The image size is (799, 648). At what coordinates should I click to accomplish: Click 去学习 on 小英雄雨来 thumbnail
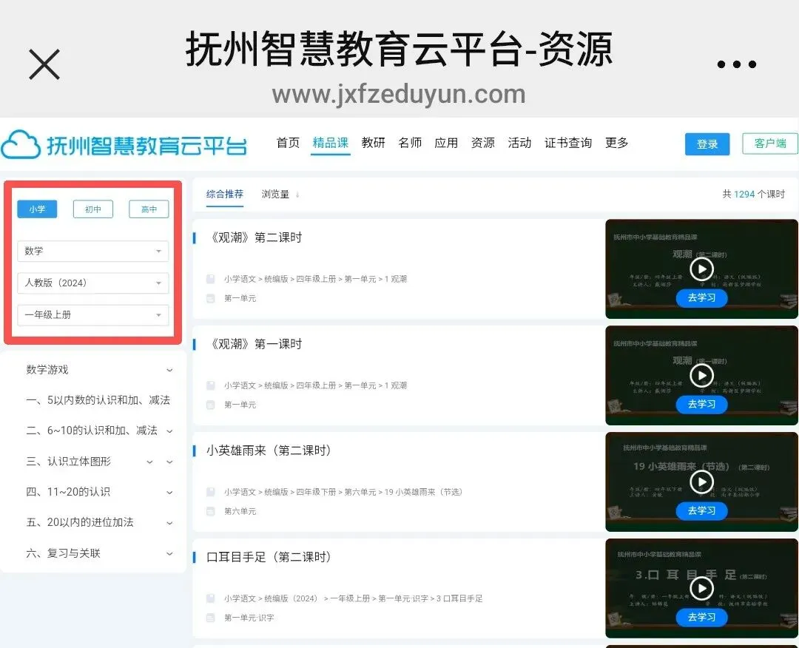[701, 510]
